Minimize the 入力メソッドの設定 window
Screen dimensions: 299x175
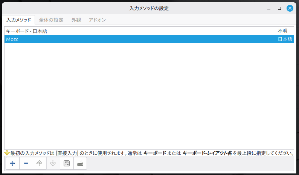(269, 8)
